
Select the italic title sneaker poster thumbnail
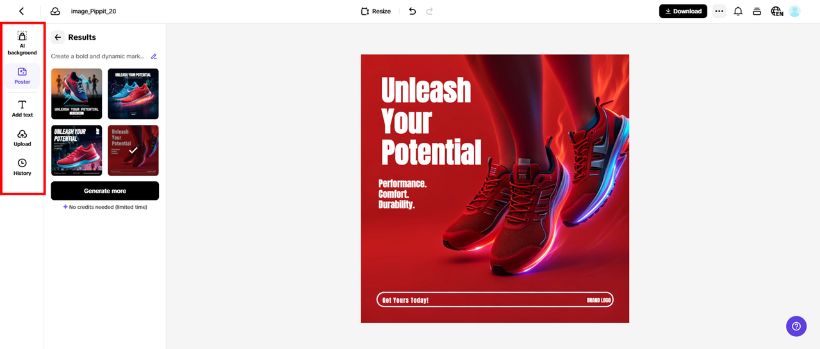pyautogui.click(x=77, y=150)
